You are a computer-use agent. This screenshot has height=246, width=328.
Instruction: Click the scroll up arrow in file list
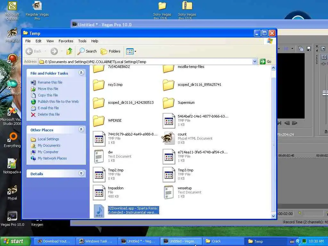click(273, 68)
